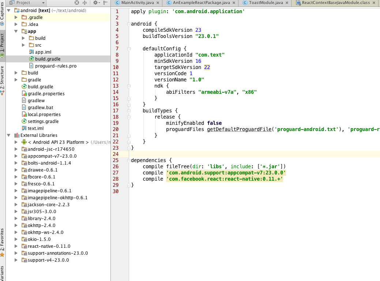The width and height of the screenshot is (380, 281).
Task: Select the root-level build.gradle file icon
Action: pyautogui.click(x=24, y=86)
